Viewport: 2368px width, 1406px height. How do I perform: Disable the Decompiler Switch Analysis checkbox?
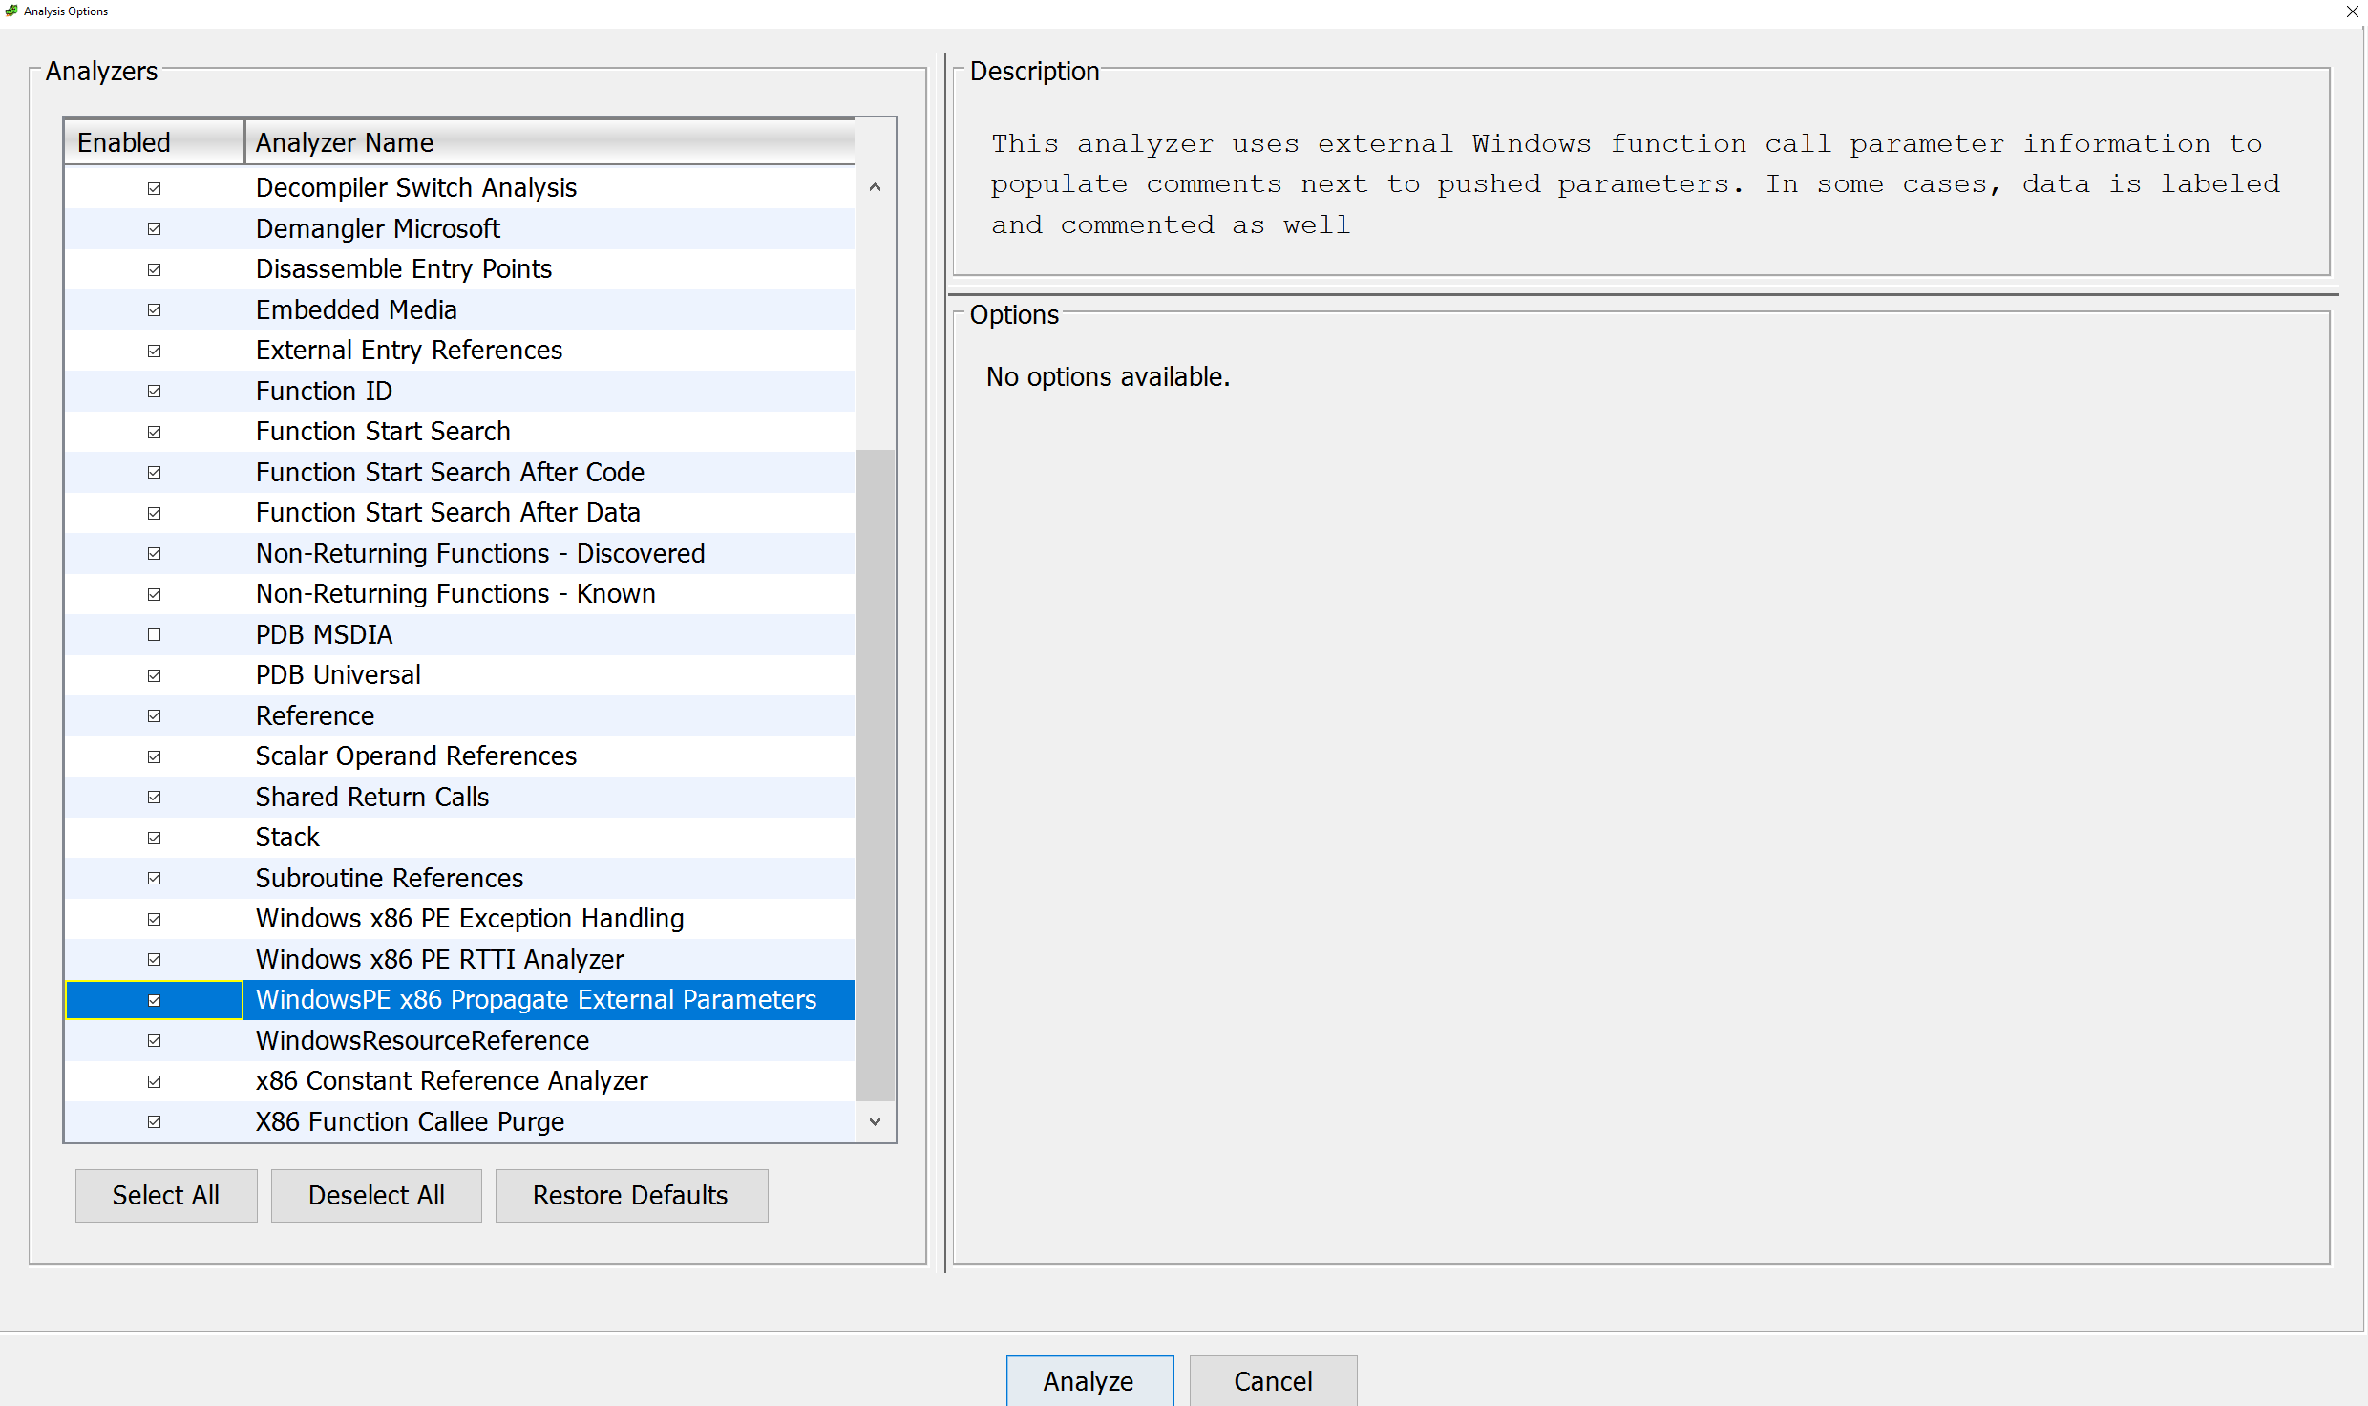154,188
